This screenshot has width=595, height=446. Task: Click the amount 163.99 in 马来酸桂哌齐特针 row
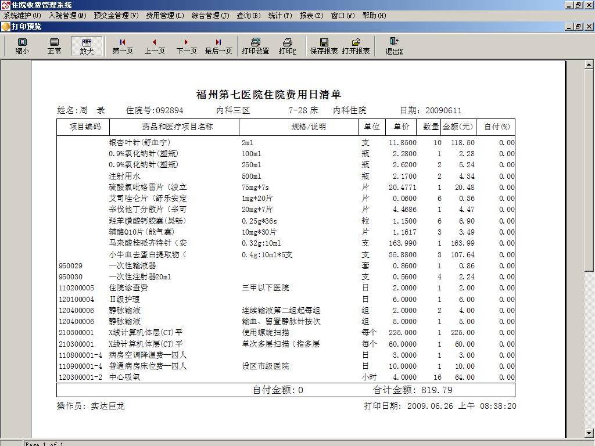coord(463,243)
